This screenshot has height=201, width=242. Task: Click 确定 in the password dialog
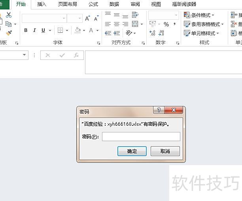click(132, 151)
